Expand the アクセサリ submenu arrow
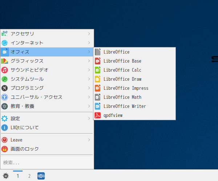 (x=89, y=34)
